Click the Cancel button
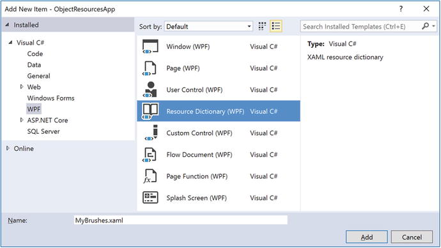The width and height of the screenshot is (441, 248). [412, 237]
